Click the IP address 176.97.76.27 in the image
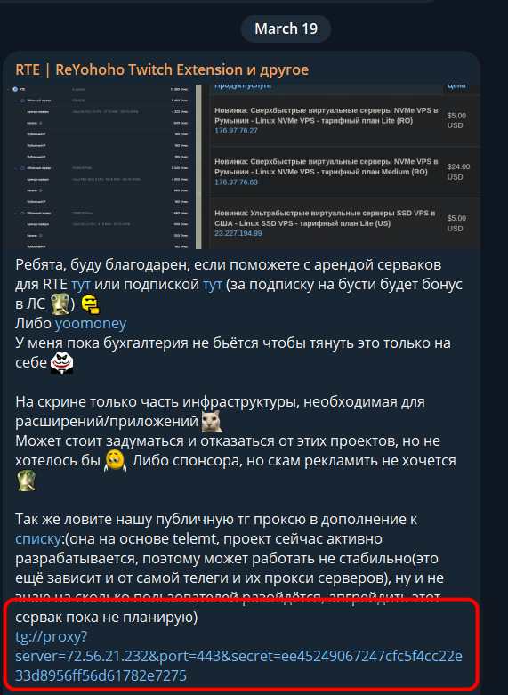The width and height of the screenshot is (508, 695). (x=236, y=131)
